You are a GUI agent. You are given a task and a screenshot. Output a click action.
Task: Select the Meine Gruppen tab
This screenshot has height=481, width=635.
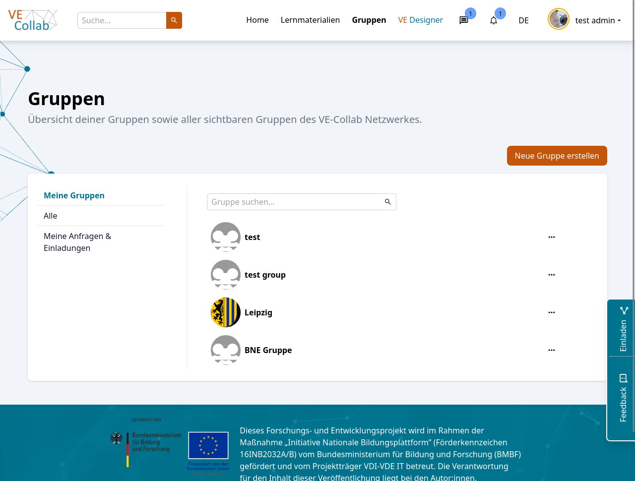coord(101,195)
